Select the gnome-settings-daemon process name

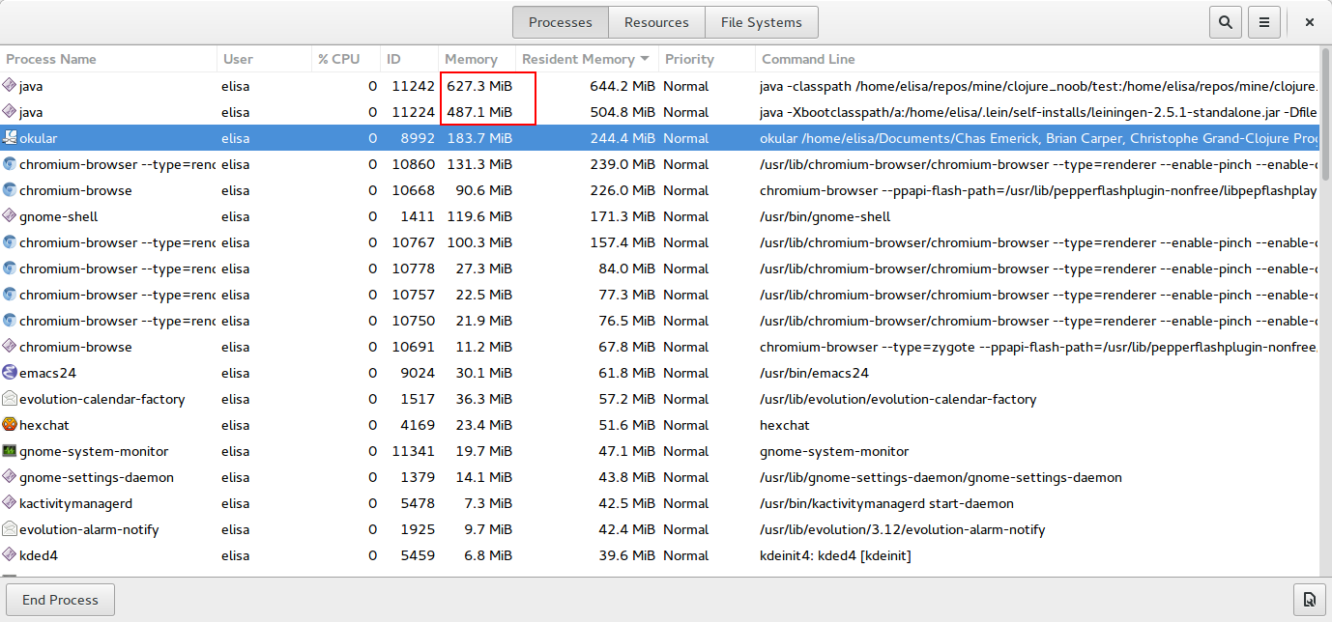click(x=97, y=477)
